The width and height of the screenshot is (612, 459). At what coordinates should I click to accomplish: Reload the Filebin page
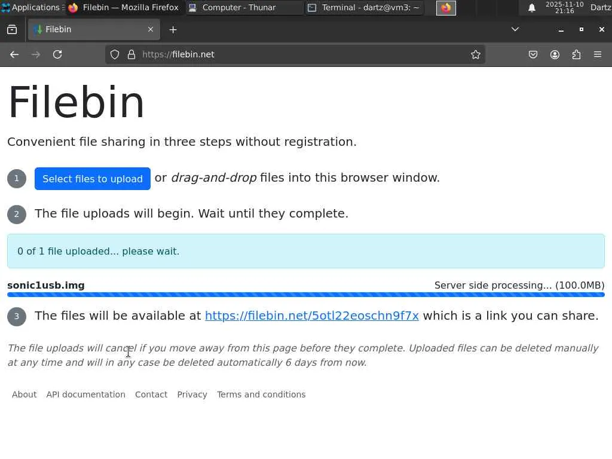click(57, 54)
